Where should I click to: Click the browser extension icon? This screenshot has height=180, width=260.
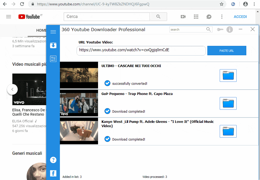(x=233, y=4)
